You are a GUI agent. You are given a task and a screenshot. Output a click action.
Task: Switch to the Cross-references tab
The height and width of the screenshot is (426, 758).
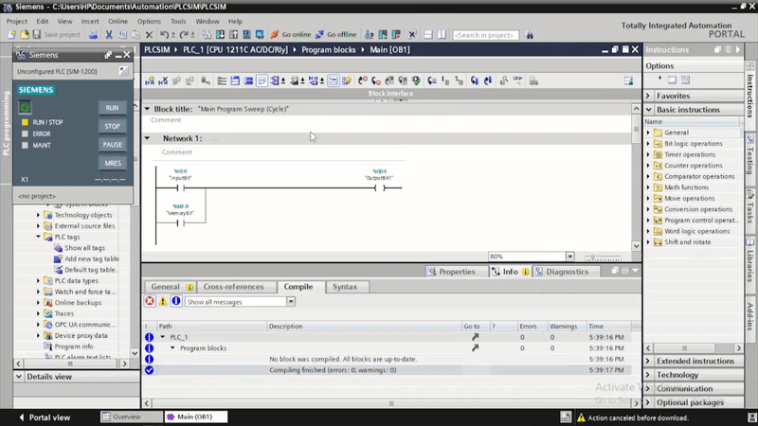(233, 286)
